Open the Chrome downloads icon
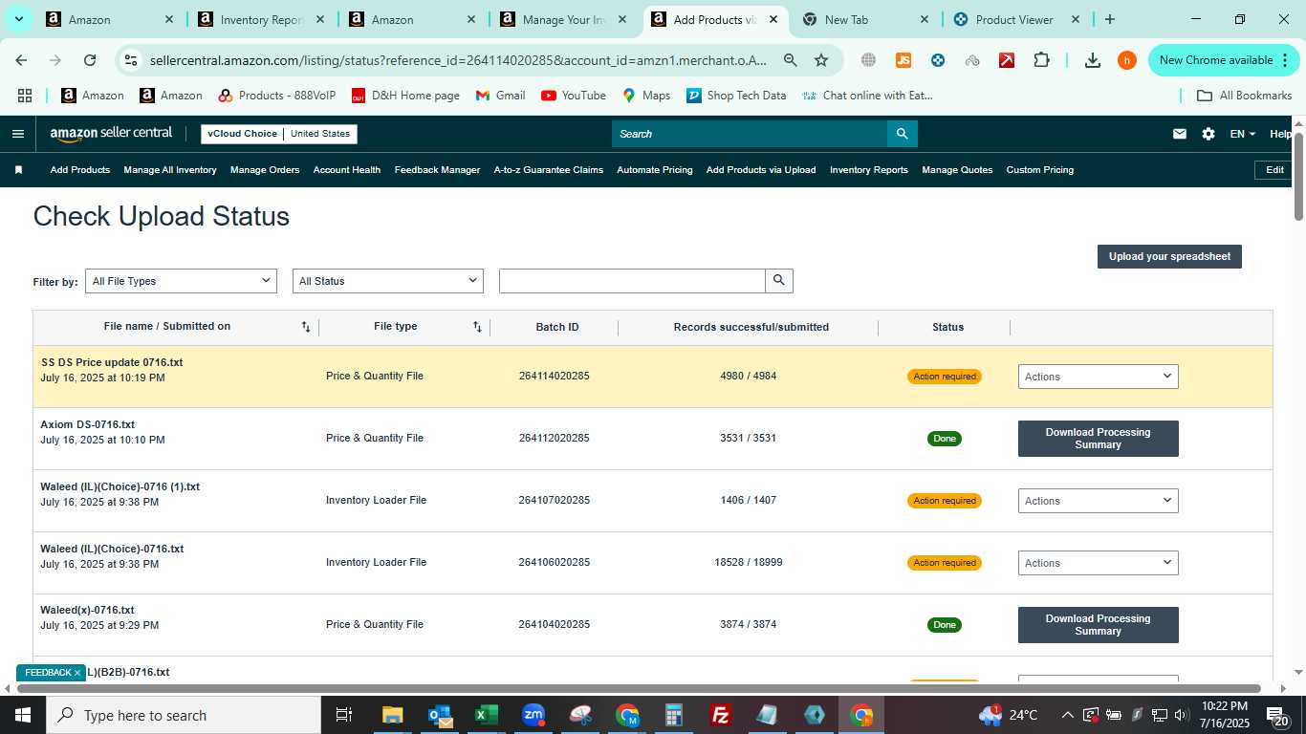Image resolution: width=1306 pixels, height=734 pixels. (x=1093, y=60)
